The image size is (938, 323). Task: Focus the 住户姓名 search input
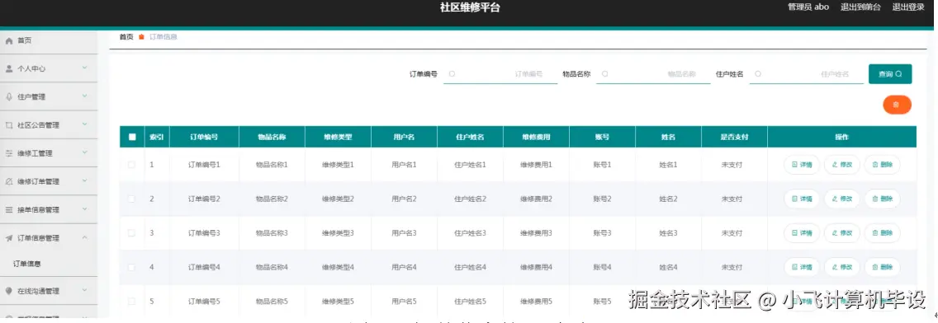(x=807, y=74)
